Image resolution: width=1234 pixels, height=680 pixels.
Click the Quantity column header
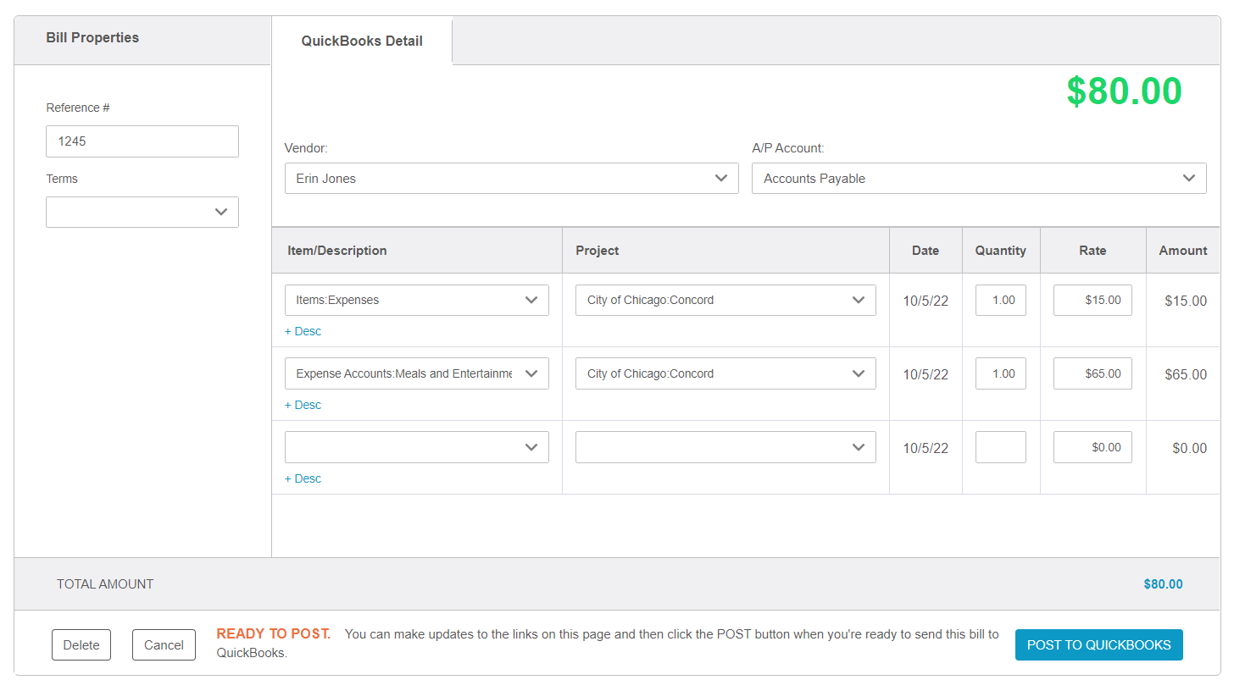pos(1001,251)
